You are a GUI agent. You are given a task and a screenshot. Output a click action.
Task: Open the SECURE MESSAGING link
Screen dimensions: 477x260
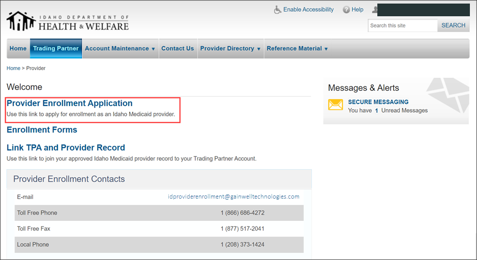tap(378, 102)
